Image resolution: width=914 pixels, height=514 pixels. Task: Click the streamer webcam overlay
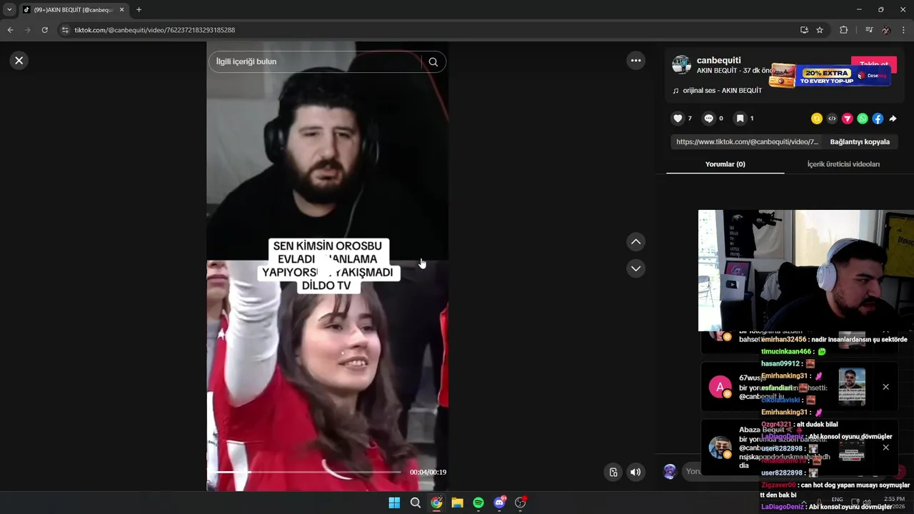[x=805, y=271]
